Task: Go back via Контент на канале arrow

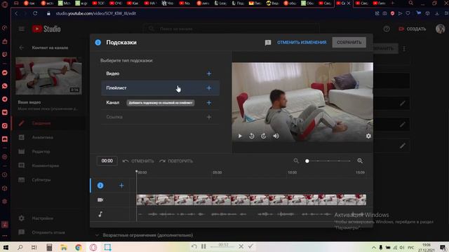Action: click(x=22, y=48)
